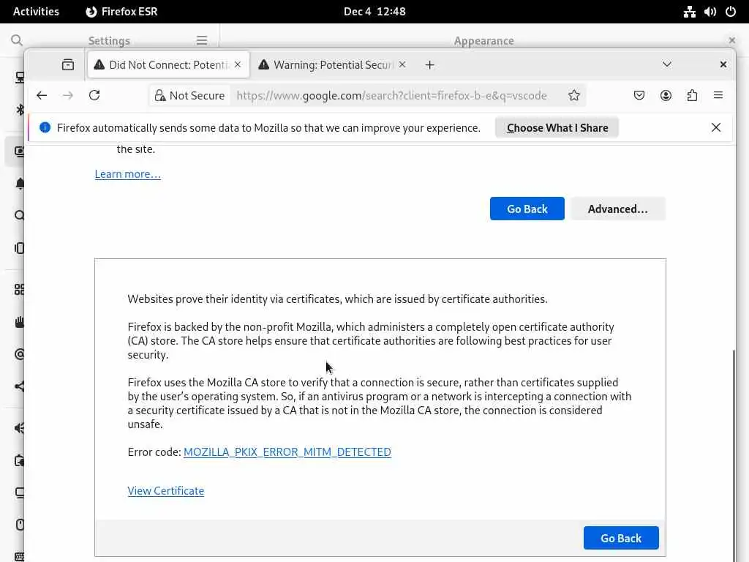Click Go Back button in advanced panel

pyautogui.click(x=621, y=538)
